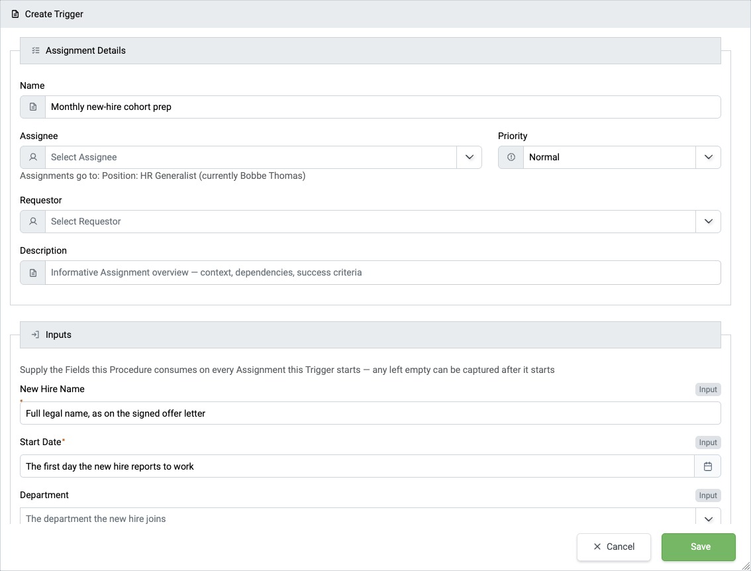Click the Start Date input field
This screenshot has width=751, height=571.
coord(357,466)
